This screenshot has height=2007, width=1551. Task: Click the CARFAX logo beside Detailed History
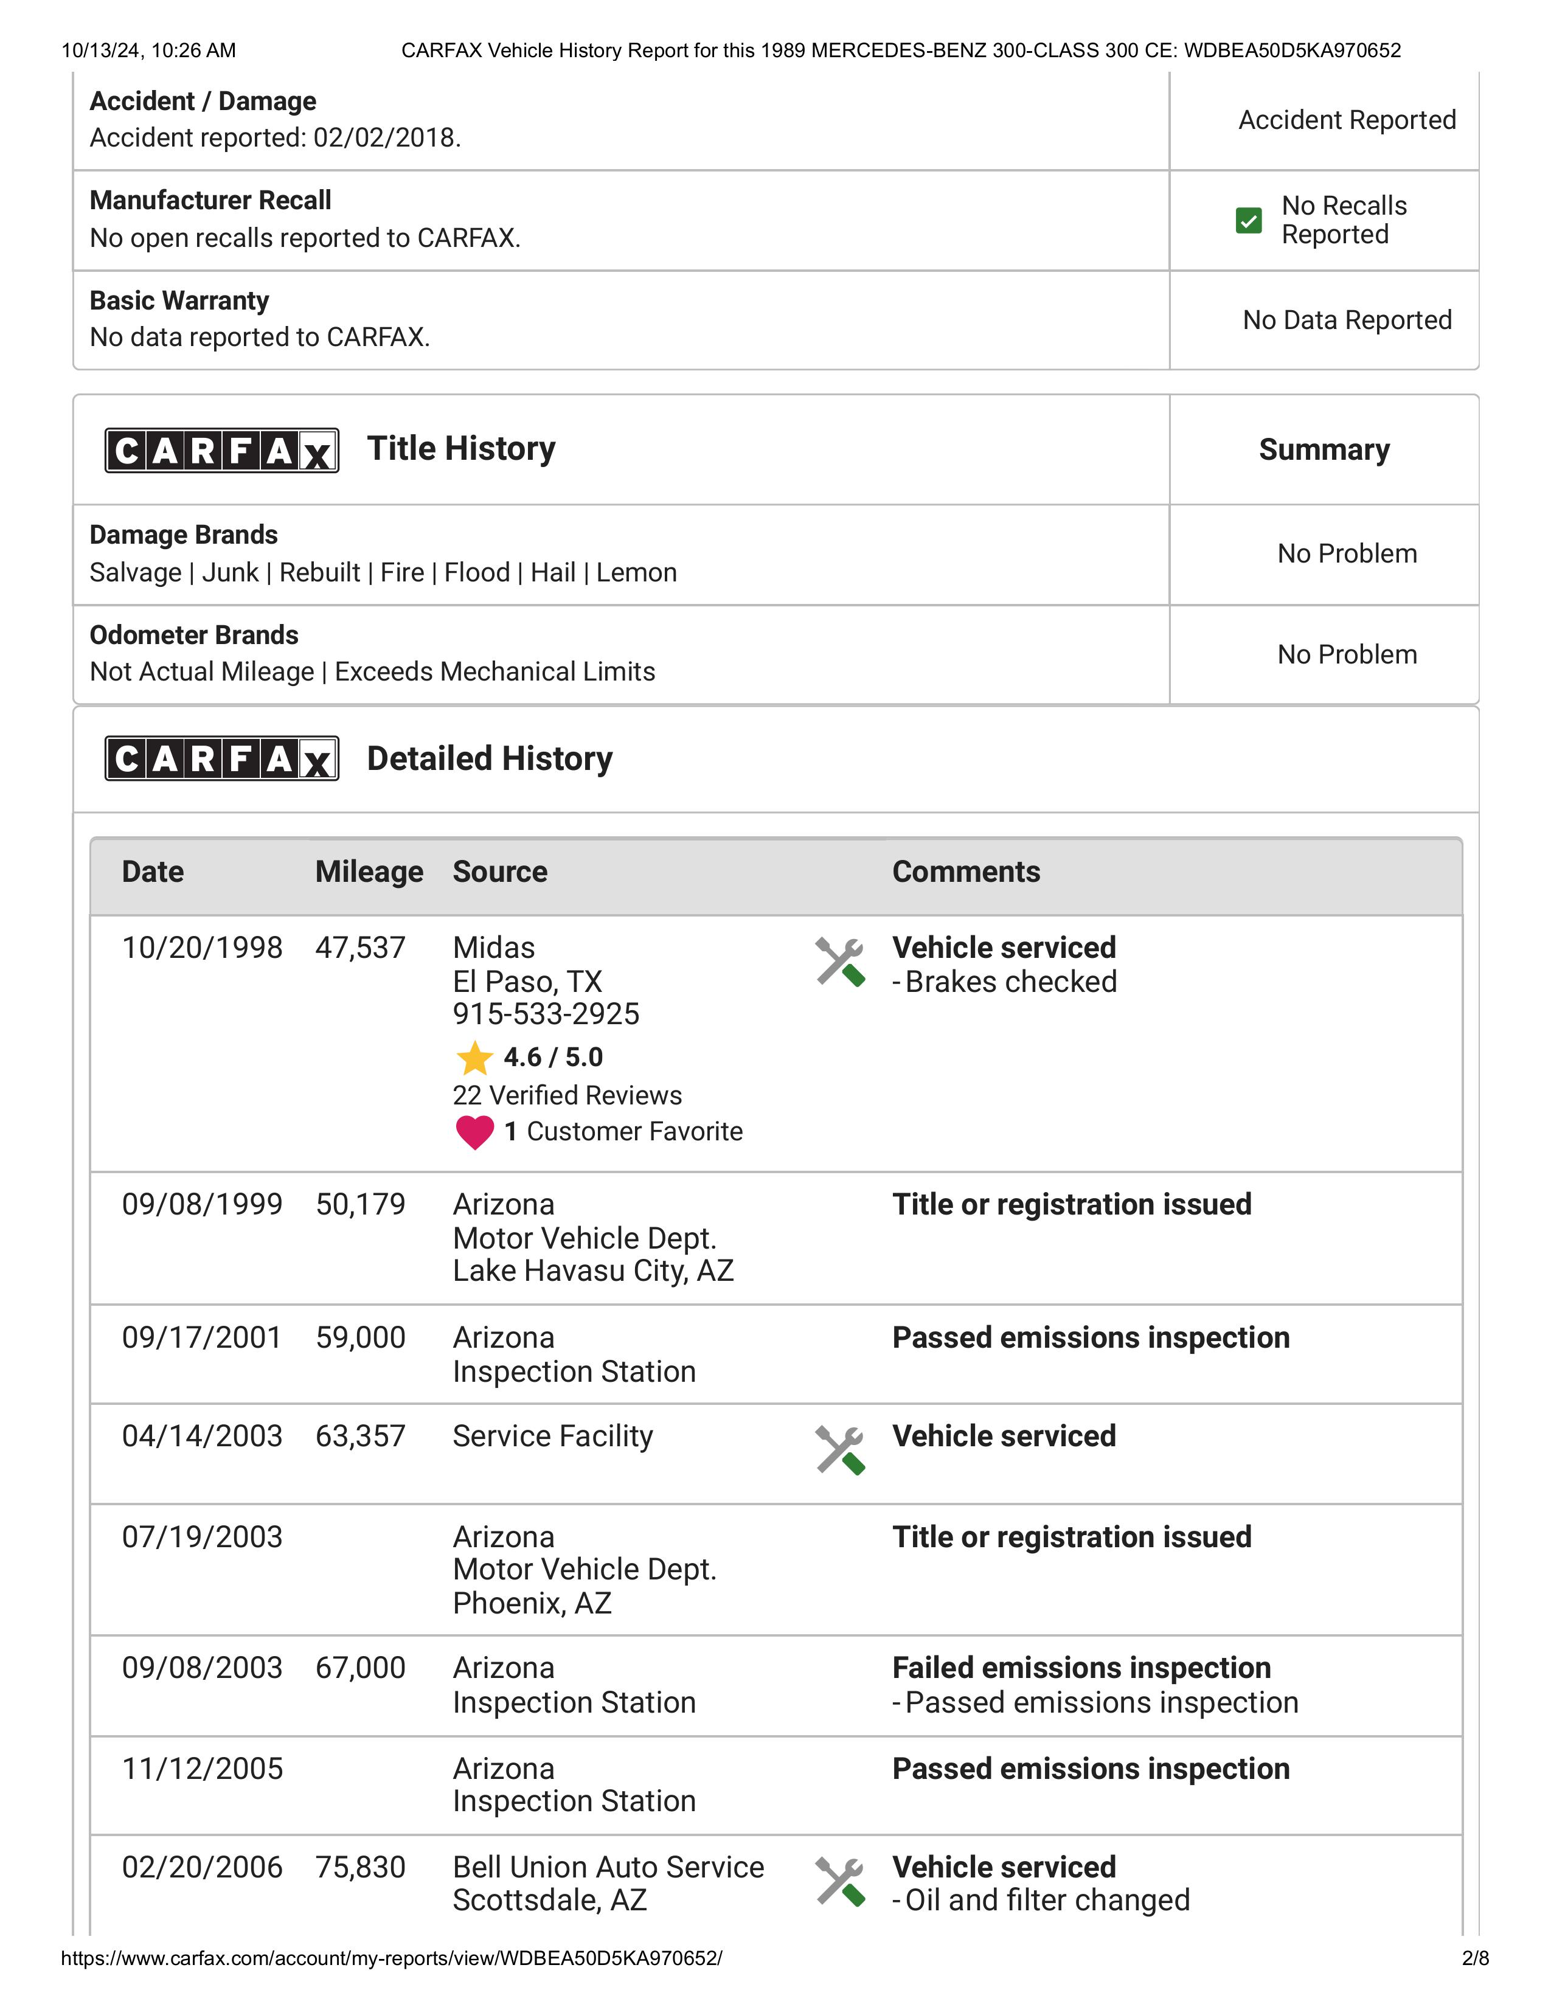[221, 758]
